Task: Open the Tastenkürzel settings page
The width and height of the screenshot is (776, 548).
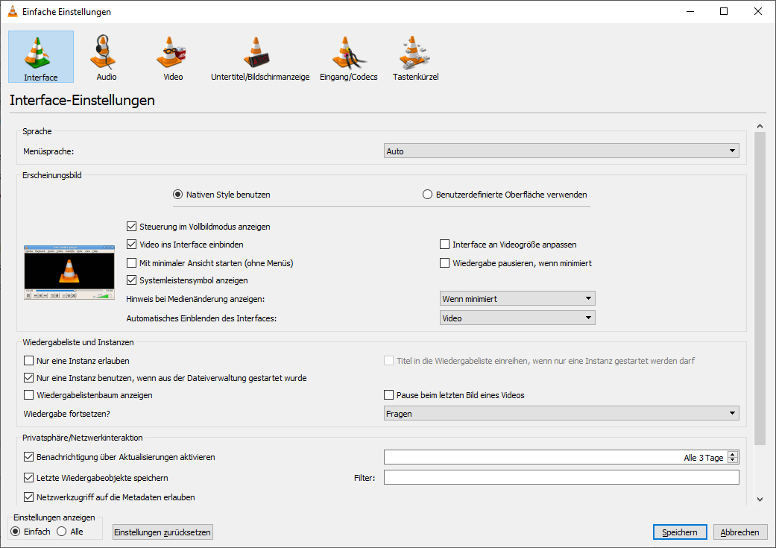Action: click(x=414, y=56)
